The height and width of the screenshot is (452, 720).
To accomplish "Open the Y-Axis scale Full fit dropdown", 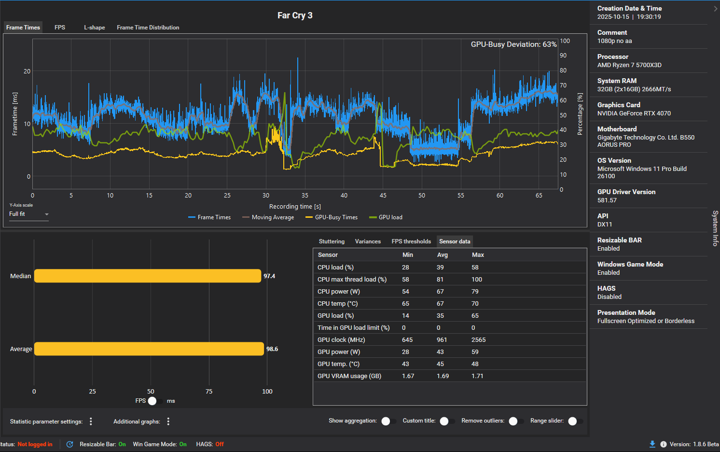I will pos(29,214).
